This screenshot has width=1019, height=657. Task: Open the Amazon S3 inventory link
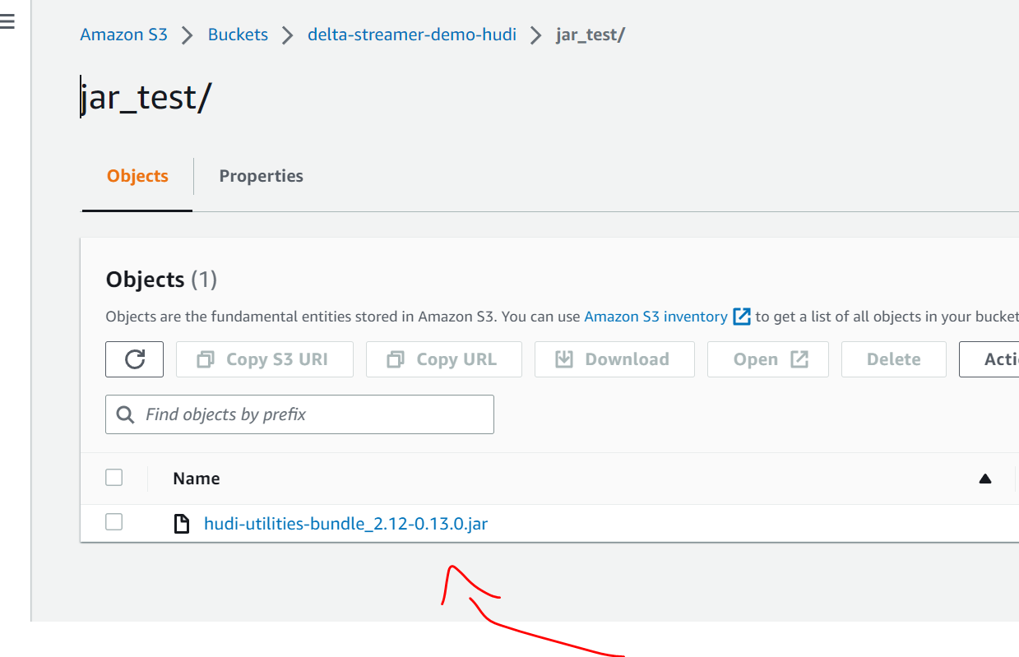(x=655, y=317)
